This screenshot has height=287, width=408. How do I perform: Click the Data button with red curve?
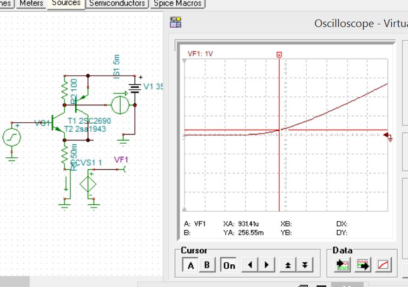coord(383,265)
